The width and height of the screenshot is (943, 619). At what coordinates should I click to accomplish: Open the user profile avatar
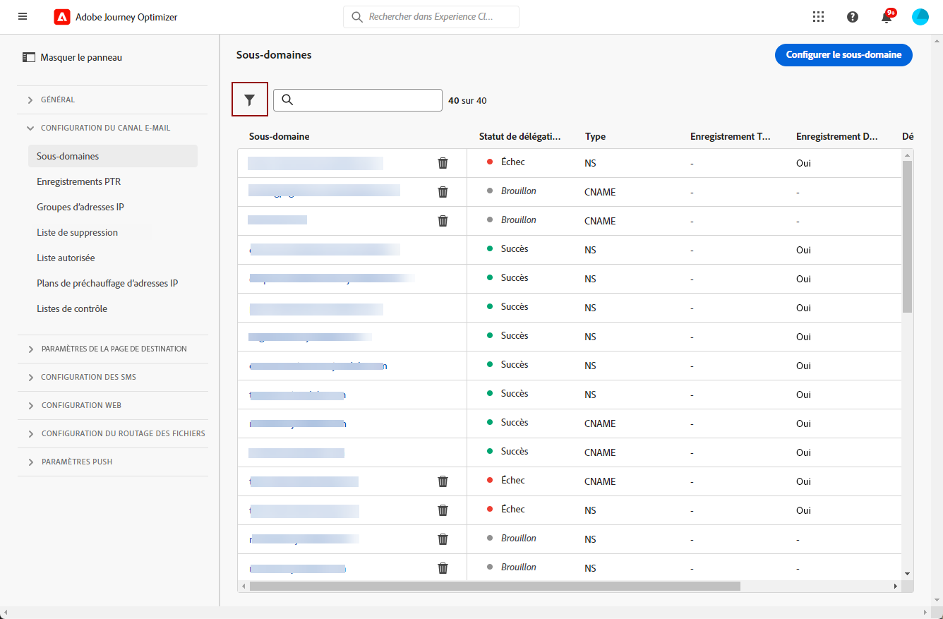point(920,17)
